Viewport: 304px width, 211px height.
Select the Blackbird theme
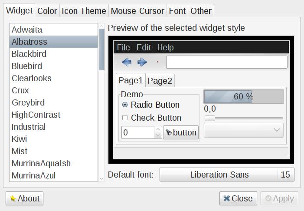53,54
